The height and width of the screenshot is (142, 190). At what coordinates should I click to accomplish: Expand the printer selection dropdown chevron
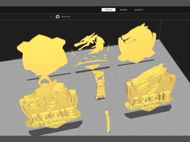(x=51, y=17)
